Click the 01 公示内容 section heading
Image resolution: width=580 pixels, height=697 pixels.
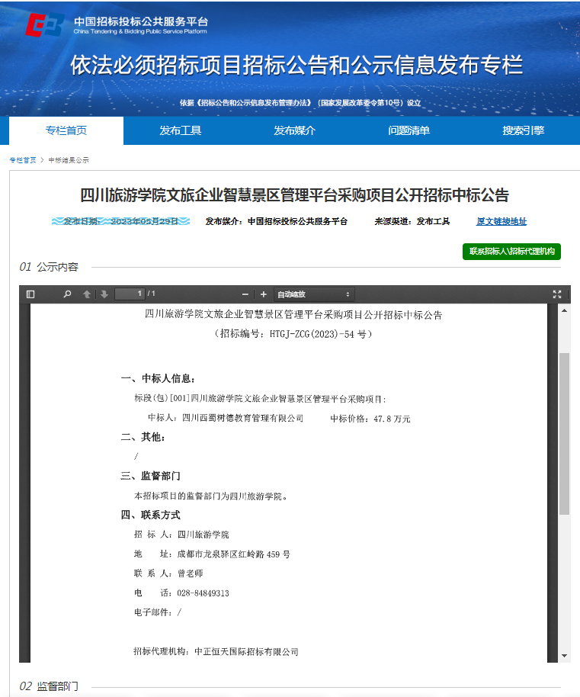(x=49, y=267)
